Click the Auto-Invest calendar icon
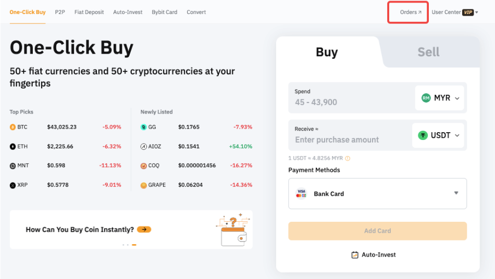Image resolution: width=495 pixels, height=279 pixels. pos(355,255)
